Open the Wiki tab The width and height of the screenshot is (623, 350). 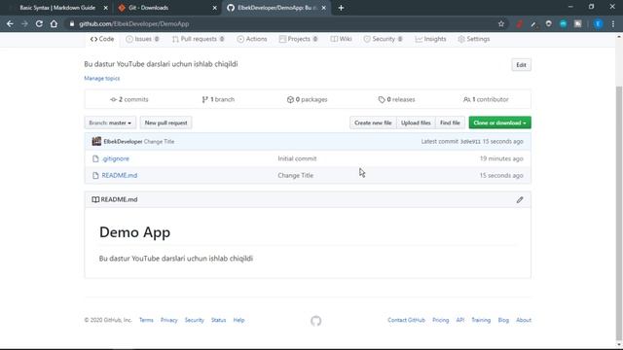coord(341,39)
